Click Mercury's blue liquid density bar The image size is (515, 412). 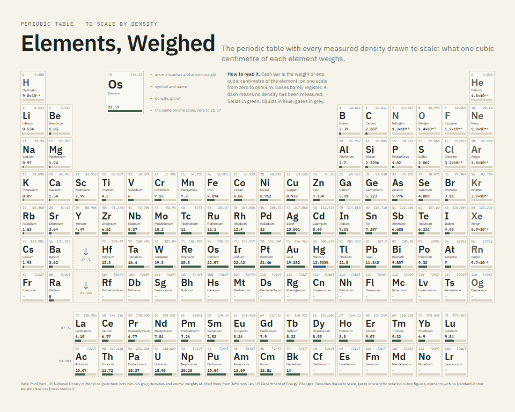point(319,267)
